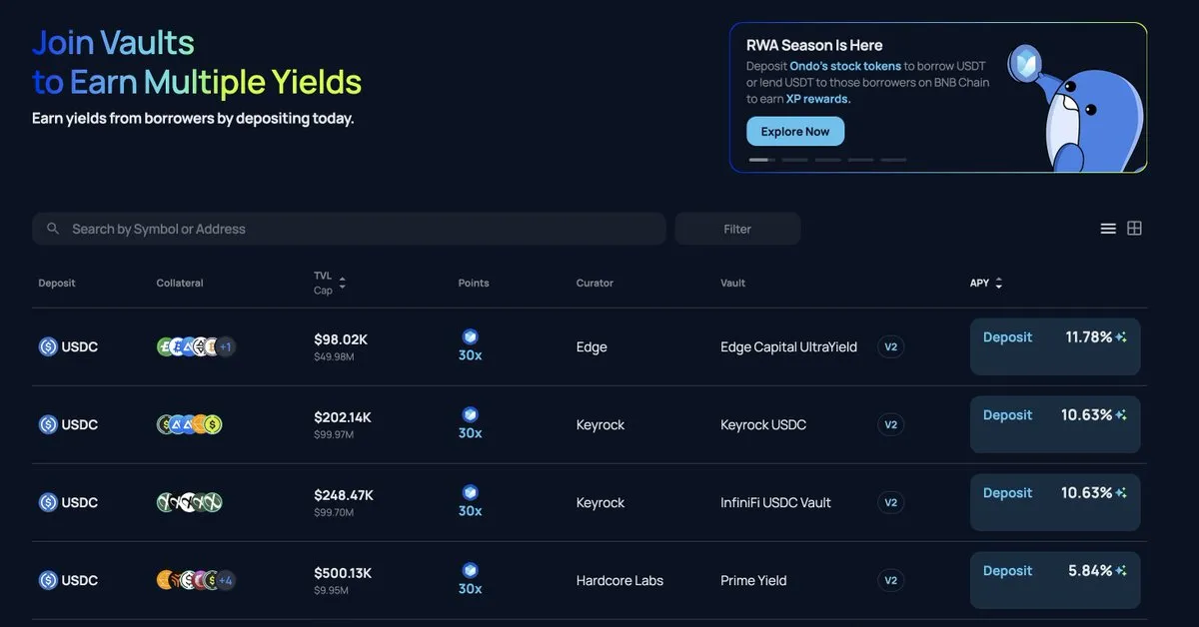Select the second banner carousel indicator
Image resolution: width=1199 pixels, height=627 pixels.
794,160
